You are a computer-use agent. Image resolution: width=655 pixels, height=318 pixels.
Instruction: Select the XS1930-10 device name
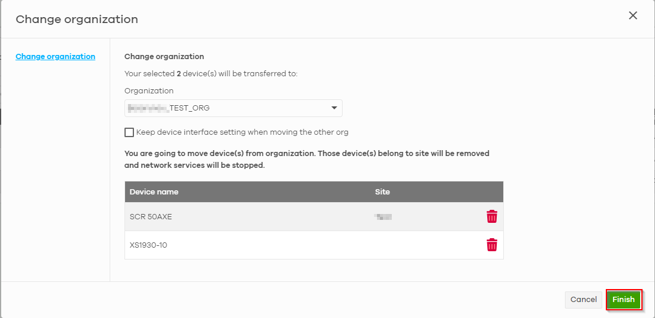click(148, 245)
